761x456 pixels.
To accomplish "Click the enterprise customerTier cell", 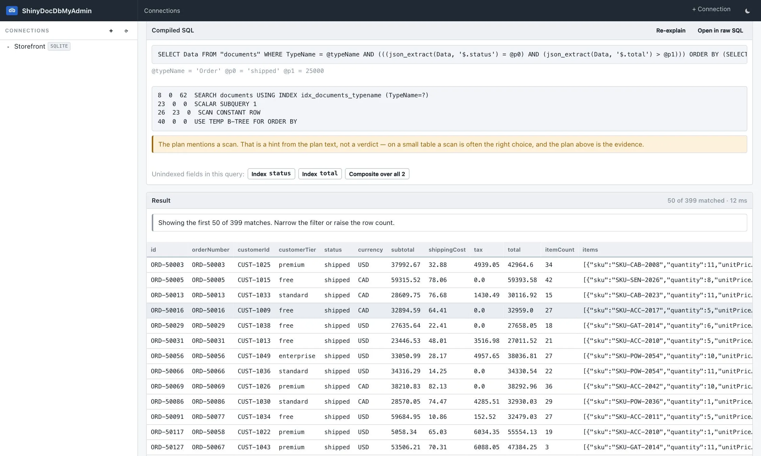I will (x=297, y=356).
